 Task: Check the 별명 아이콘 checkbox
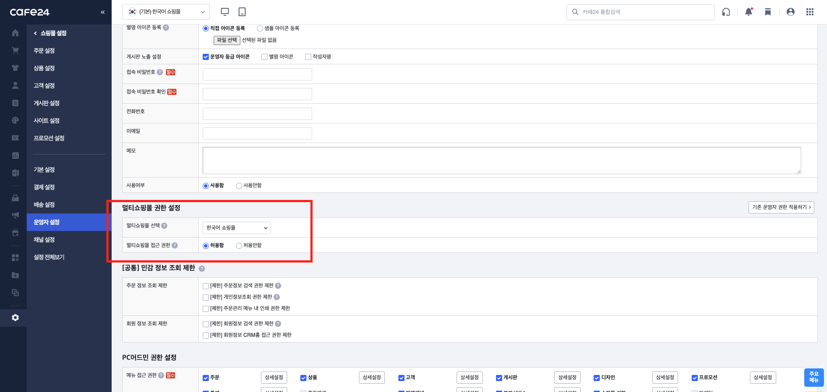pos(264,57)
